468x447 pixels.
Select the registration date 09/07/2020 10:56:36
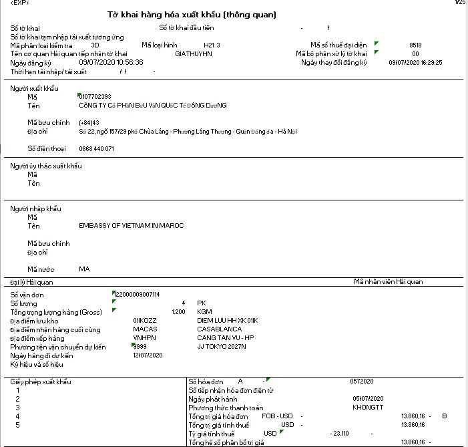coord(111,62)
